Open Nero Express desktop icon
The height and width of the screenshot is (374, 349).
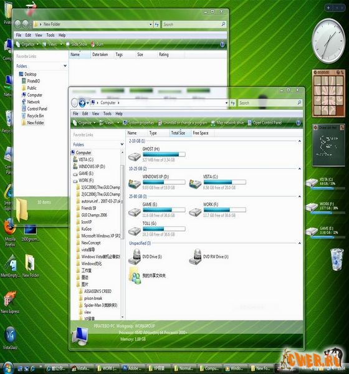tap(10, 302)
